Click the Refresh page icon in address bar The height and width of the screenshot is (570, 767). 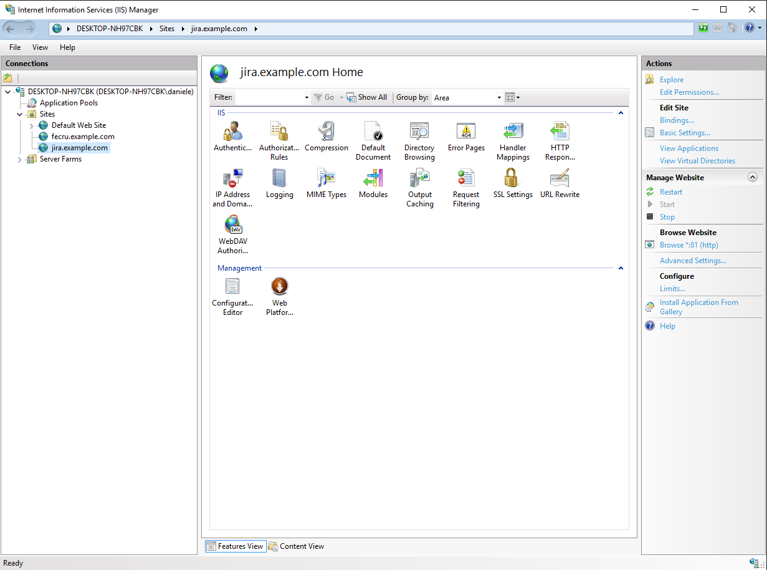703,28
